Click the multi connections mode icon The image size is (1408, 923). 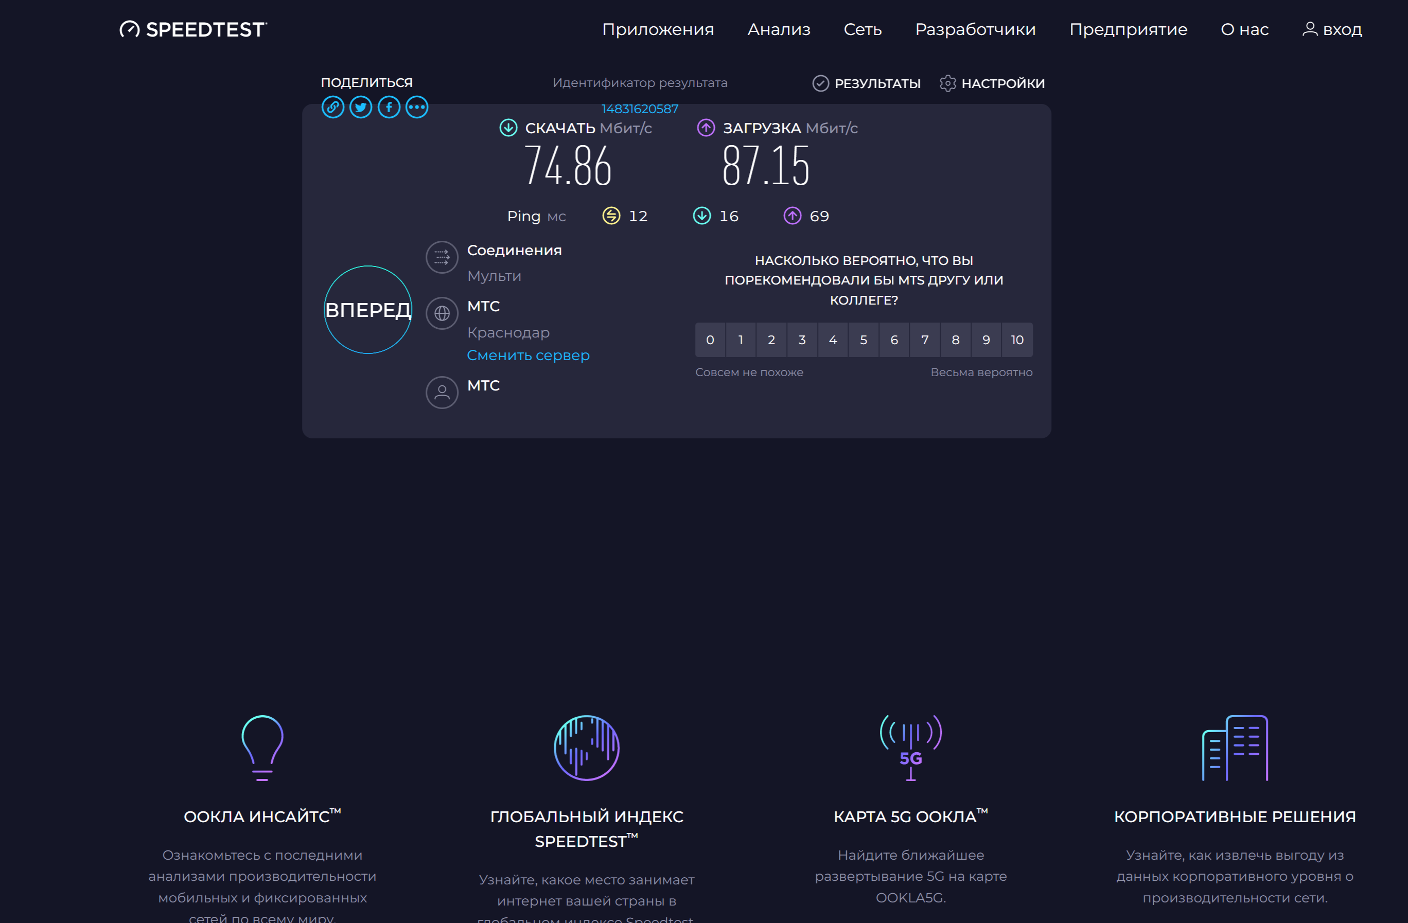[x=442, y=257]
